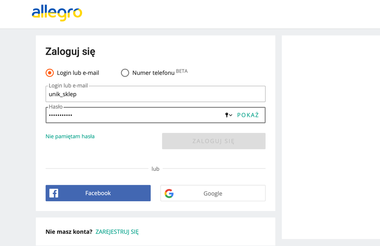Choose the "Numer telefonu" radio option
This screenshot has height=246, width=380.
[x=125, y=73]
